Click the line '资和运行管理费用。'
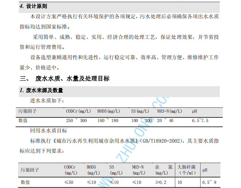This screenshot has height=188, width=241. (x=42, y=47)
